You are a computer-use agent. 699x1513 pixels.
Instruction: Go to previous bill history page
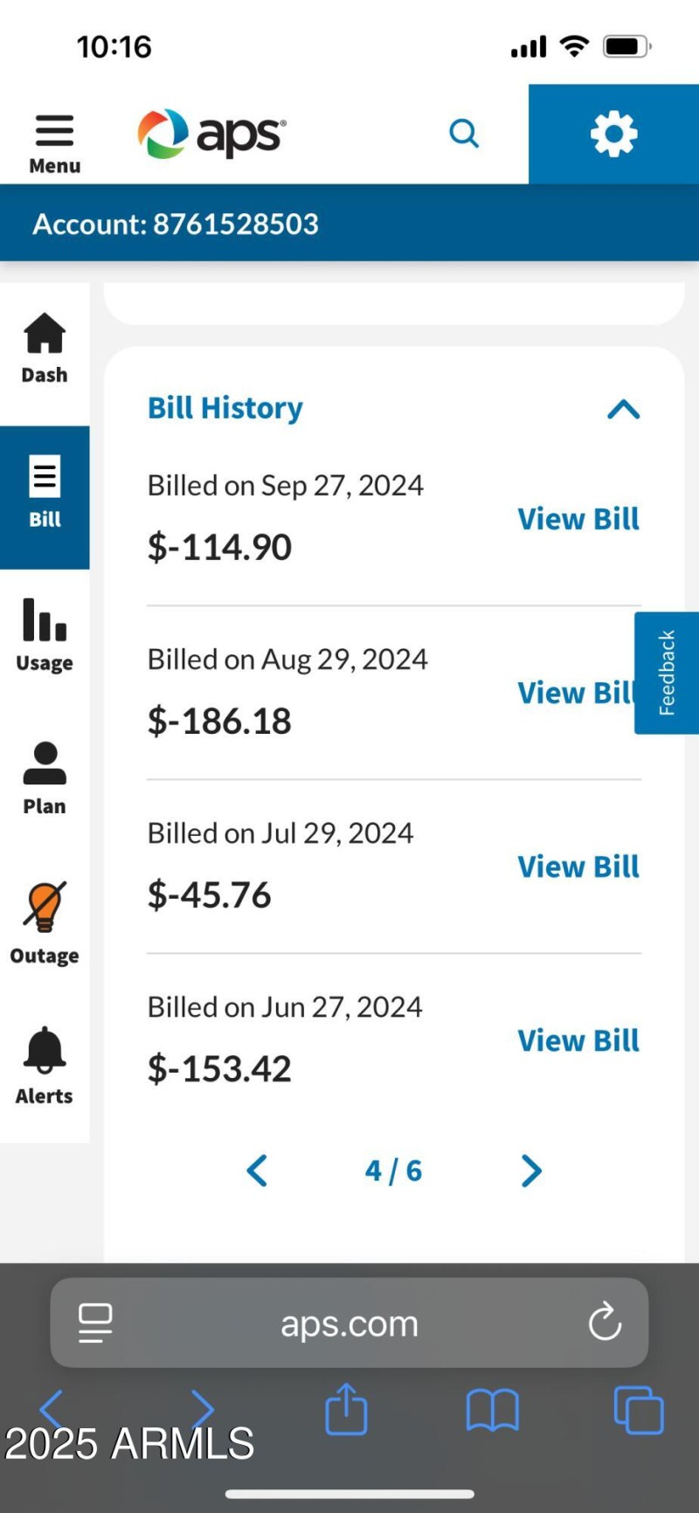click(257, 1171)
